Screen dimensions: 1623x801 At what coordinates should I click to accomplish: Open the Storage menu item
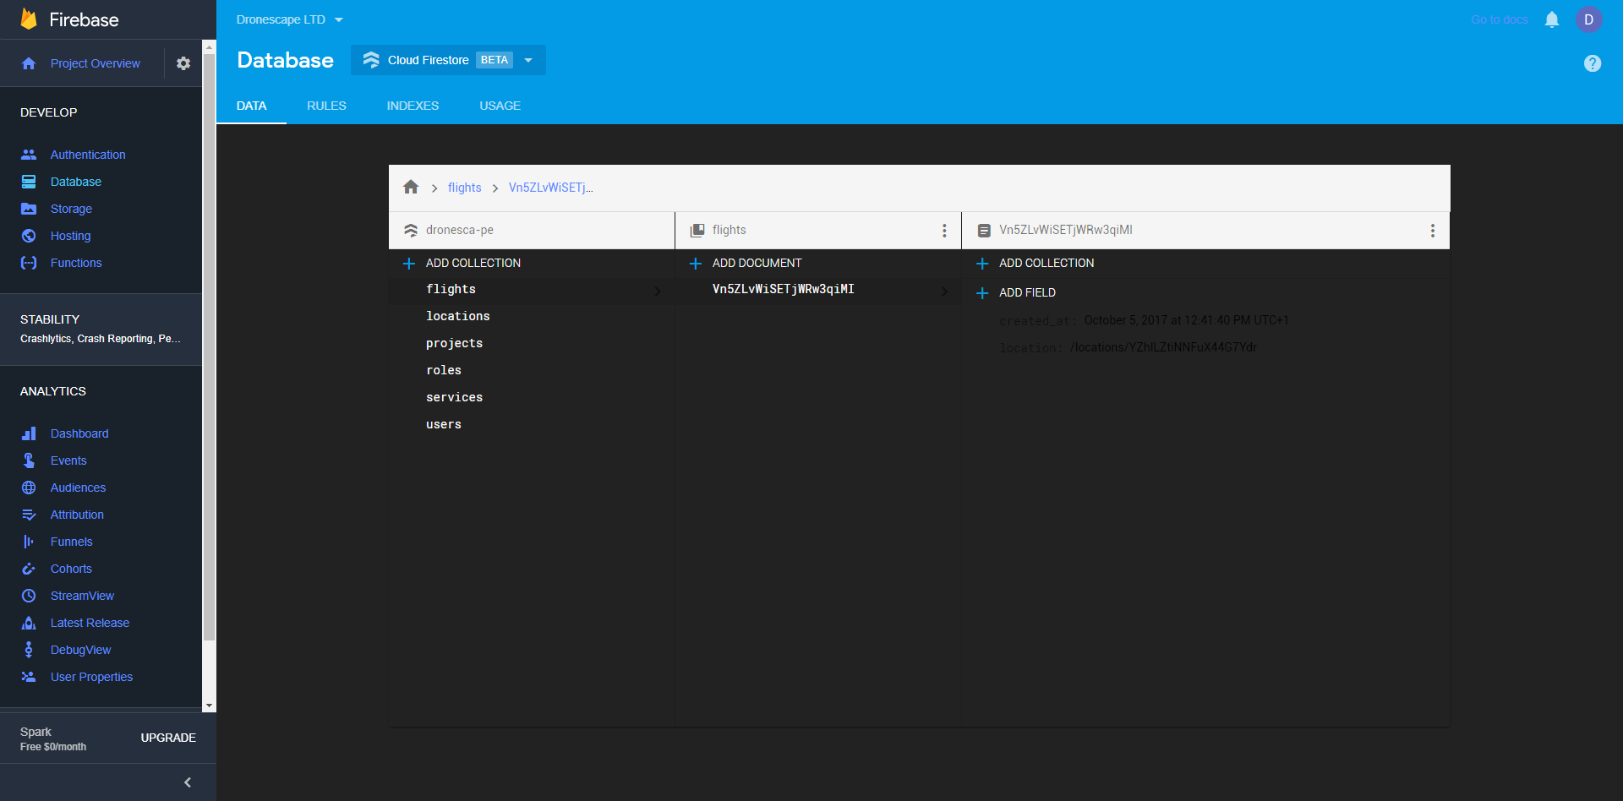(x=71, y=209)
